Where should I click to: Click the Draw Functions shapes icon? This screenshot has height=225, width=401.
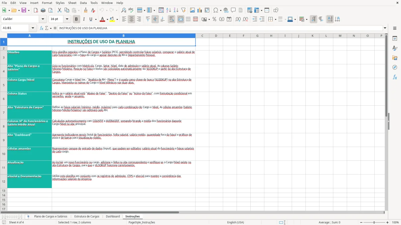[276, 10]
